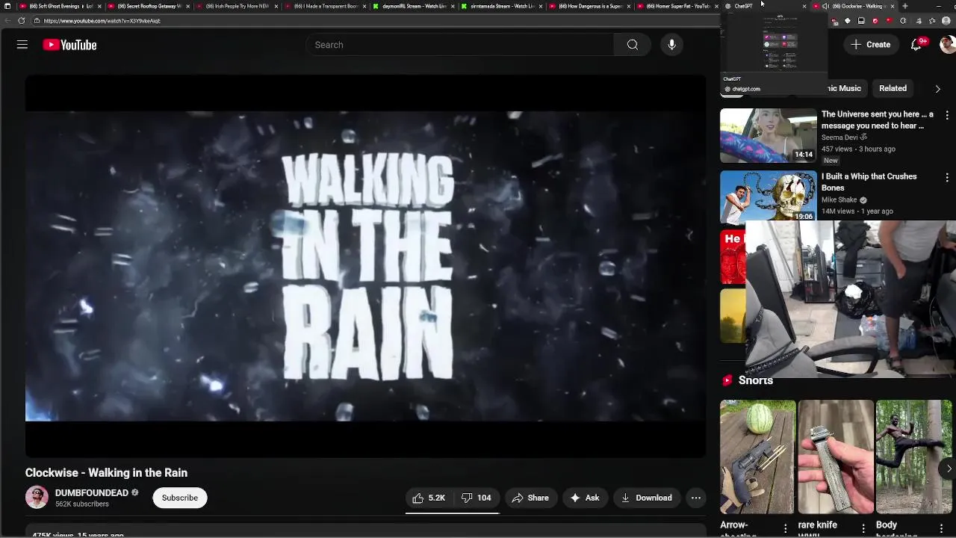This screenshot has width=956, height=538.
Task: Click the Walking in the Rain video player
Action: point(365,266)
